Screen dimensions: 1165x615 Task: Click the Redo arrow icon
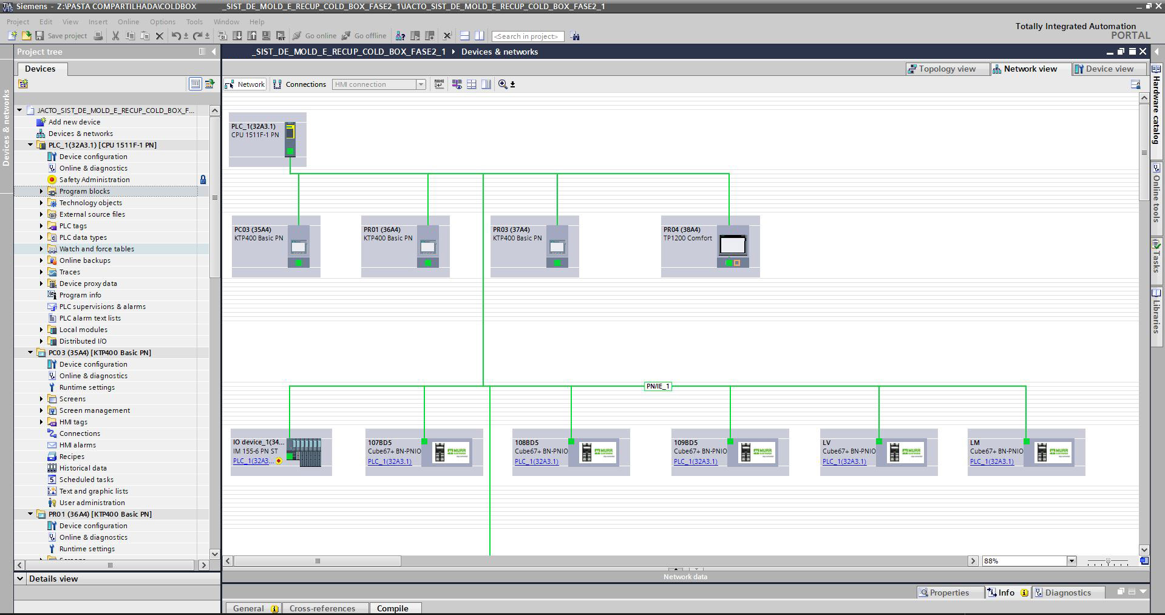(197, 36)
